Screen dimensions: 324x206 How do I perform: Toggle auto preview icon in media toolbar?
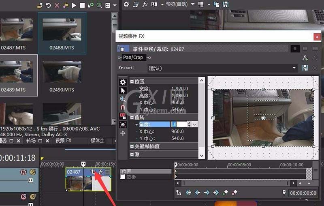click(x=91, y=5)
